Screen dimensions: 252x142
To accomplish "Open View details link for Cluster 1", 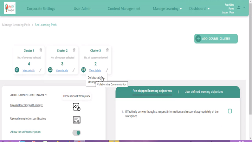I will coord(29,70).
